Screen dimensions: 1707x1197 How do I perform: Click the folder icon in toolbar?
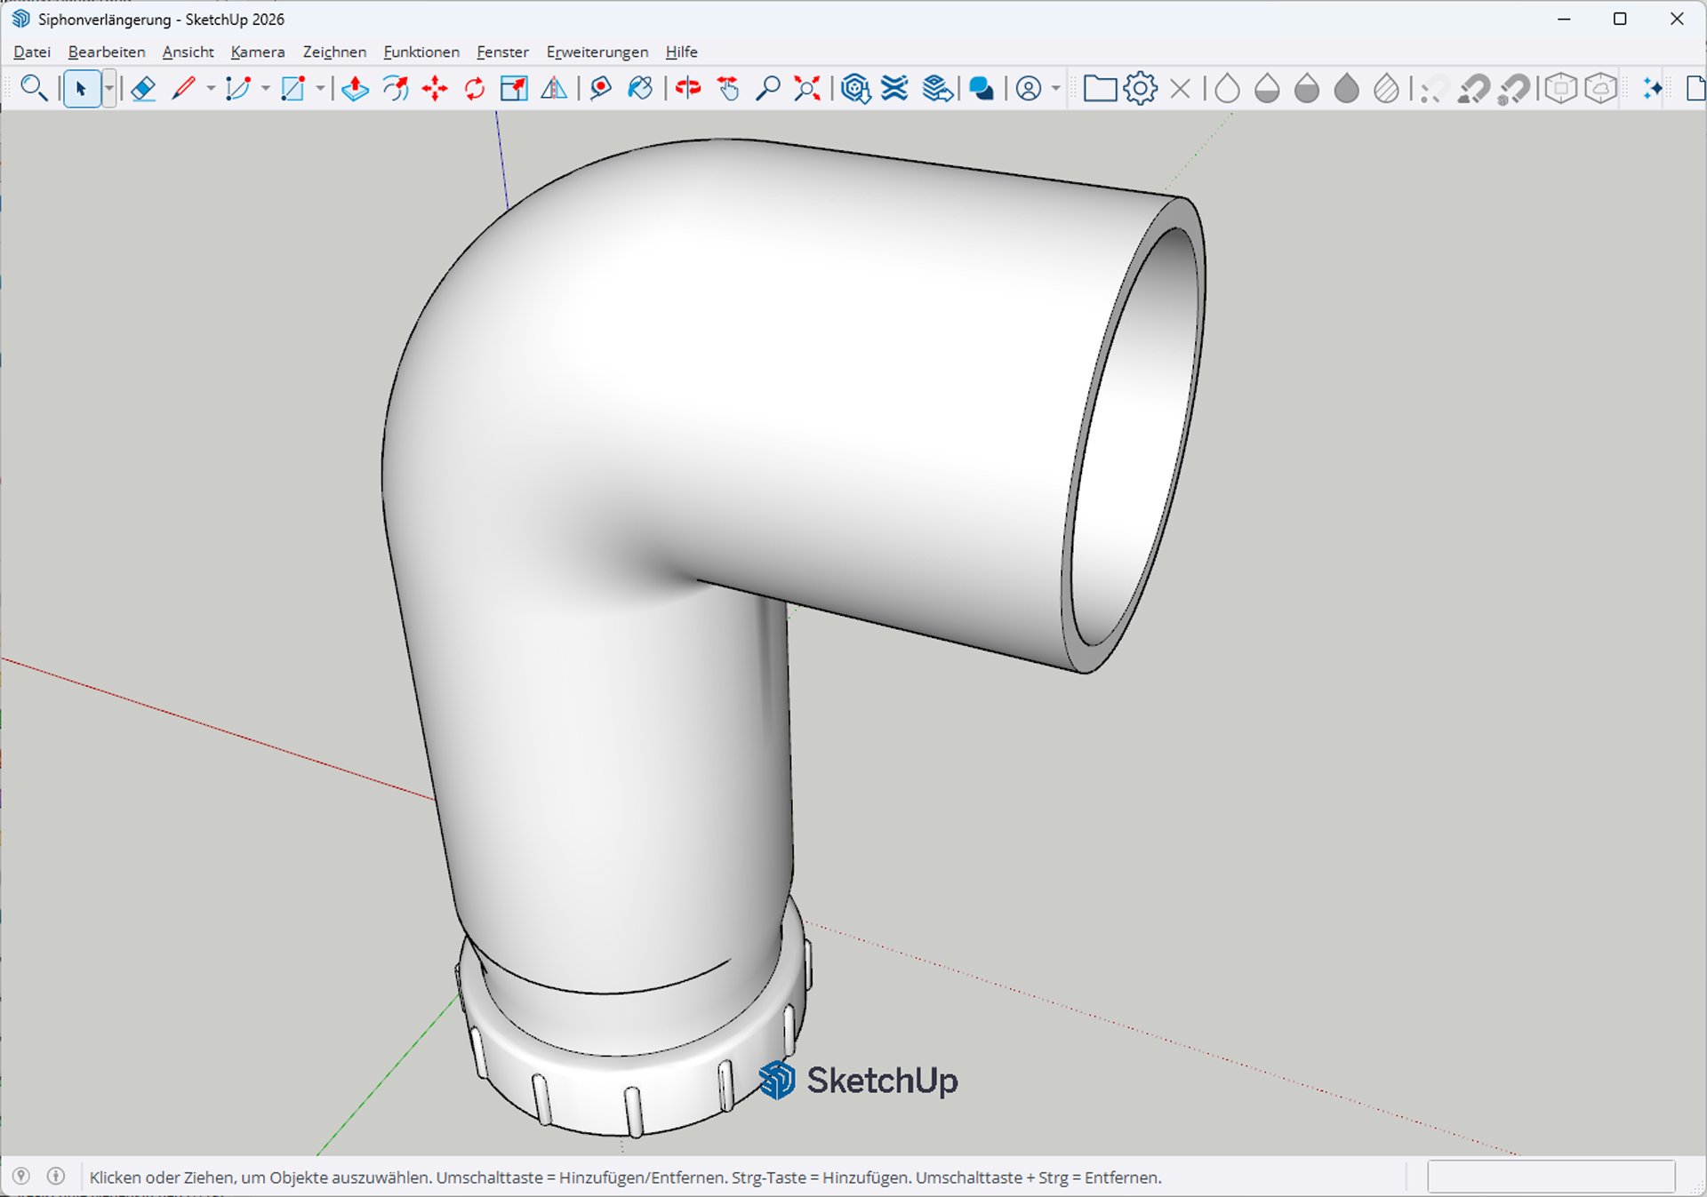[x=1100, y=89]
